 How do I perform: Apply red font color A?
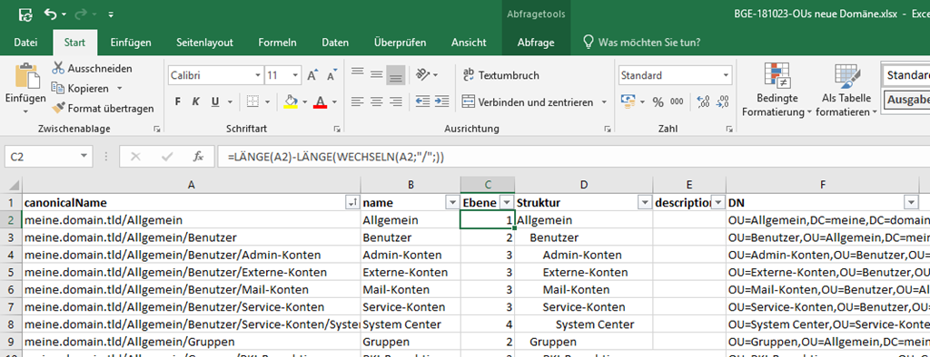coord(321,101)
